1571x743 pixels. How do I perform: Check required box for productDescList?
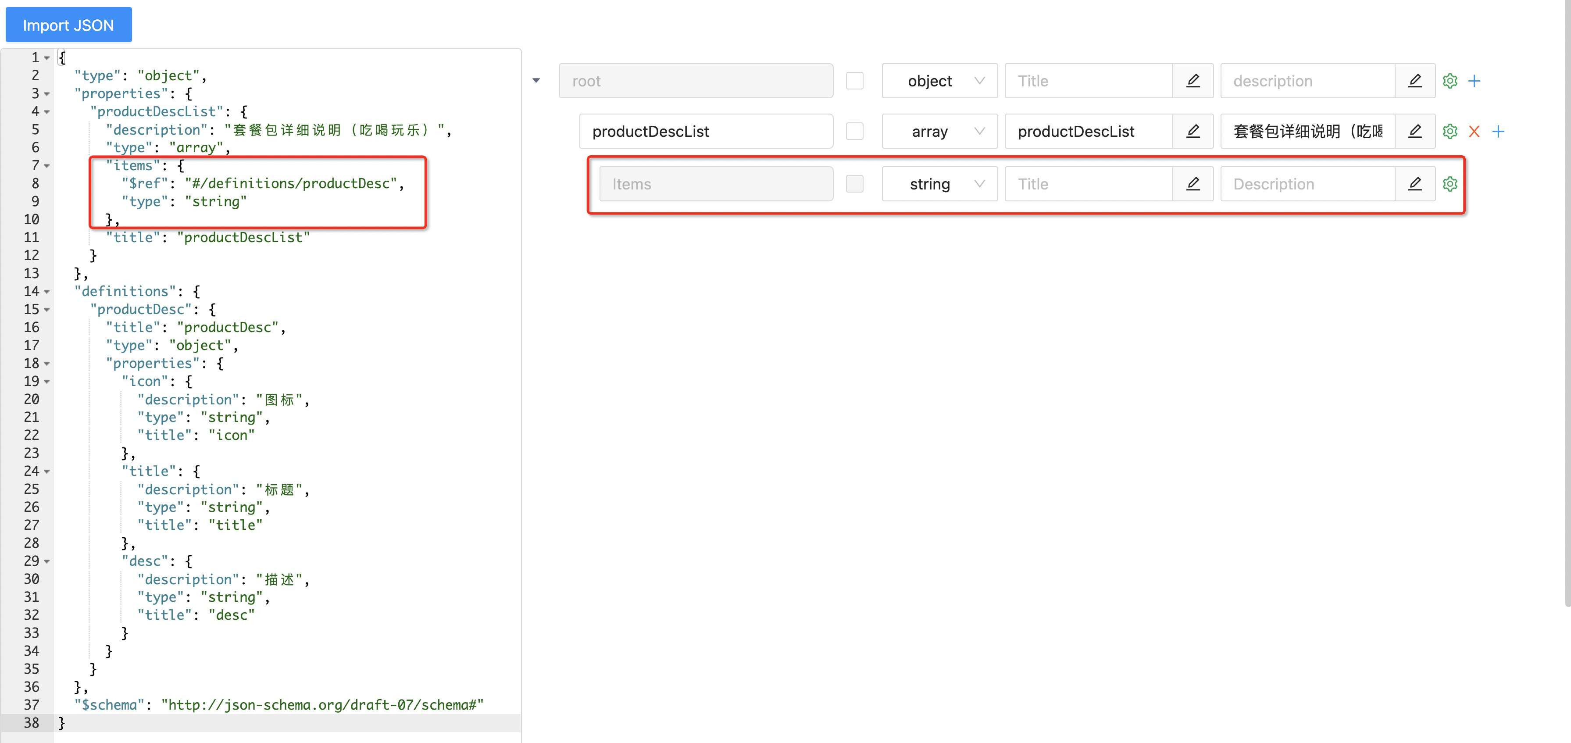pos(854,131)
